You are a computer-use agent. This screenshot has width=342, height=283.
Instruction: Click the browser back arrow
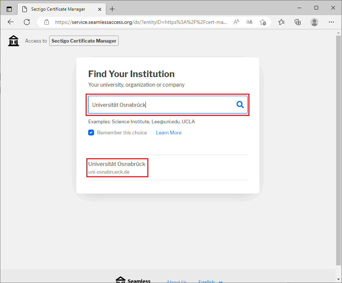11,22
